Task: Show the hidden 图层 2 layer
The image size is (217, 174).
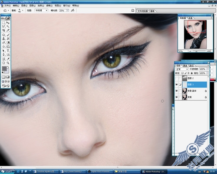Action: click(177, 78)
